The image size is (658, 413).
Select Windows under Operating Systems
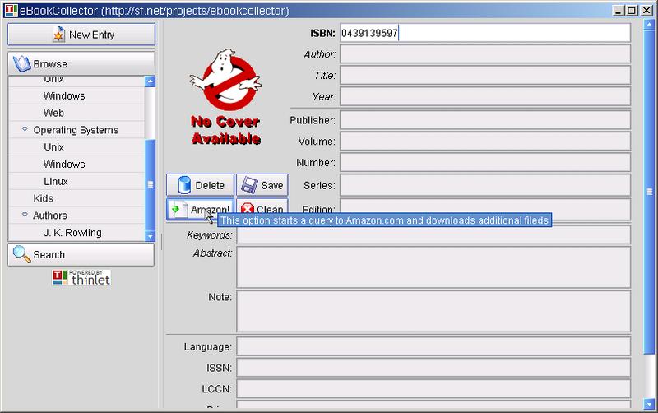click(64, 164)
